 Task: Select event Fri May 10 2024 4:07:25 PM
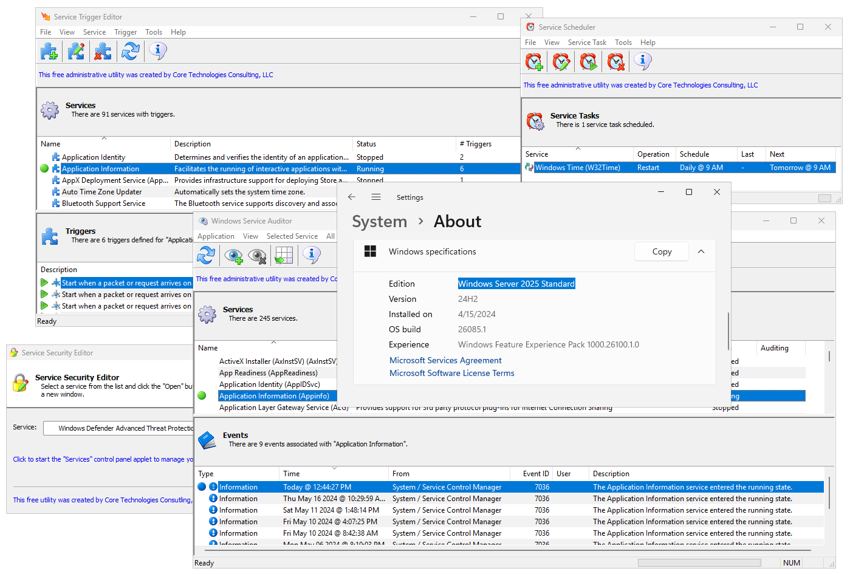click(x=510, y=522)
